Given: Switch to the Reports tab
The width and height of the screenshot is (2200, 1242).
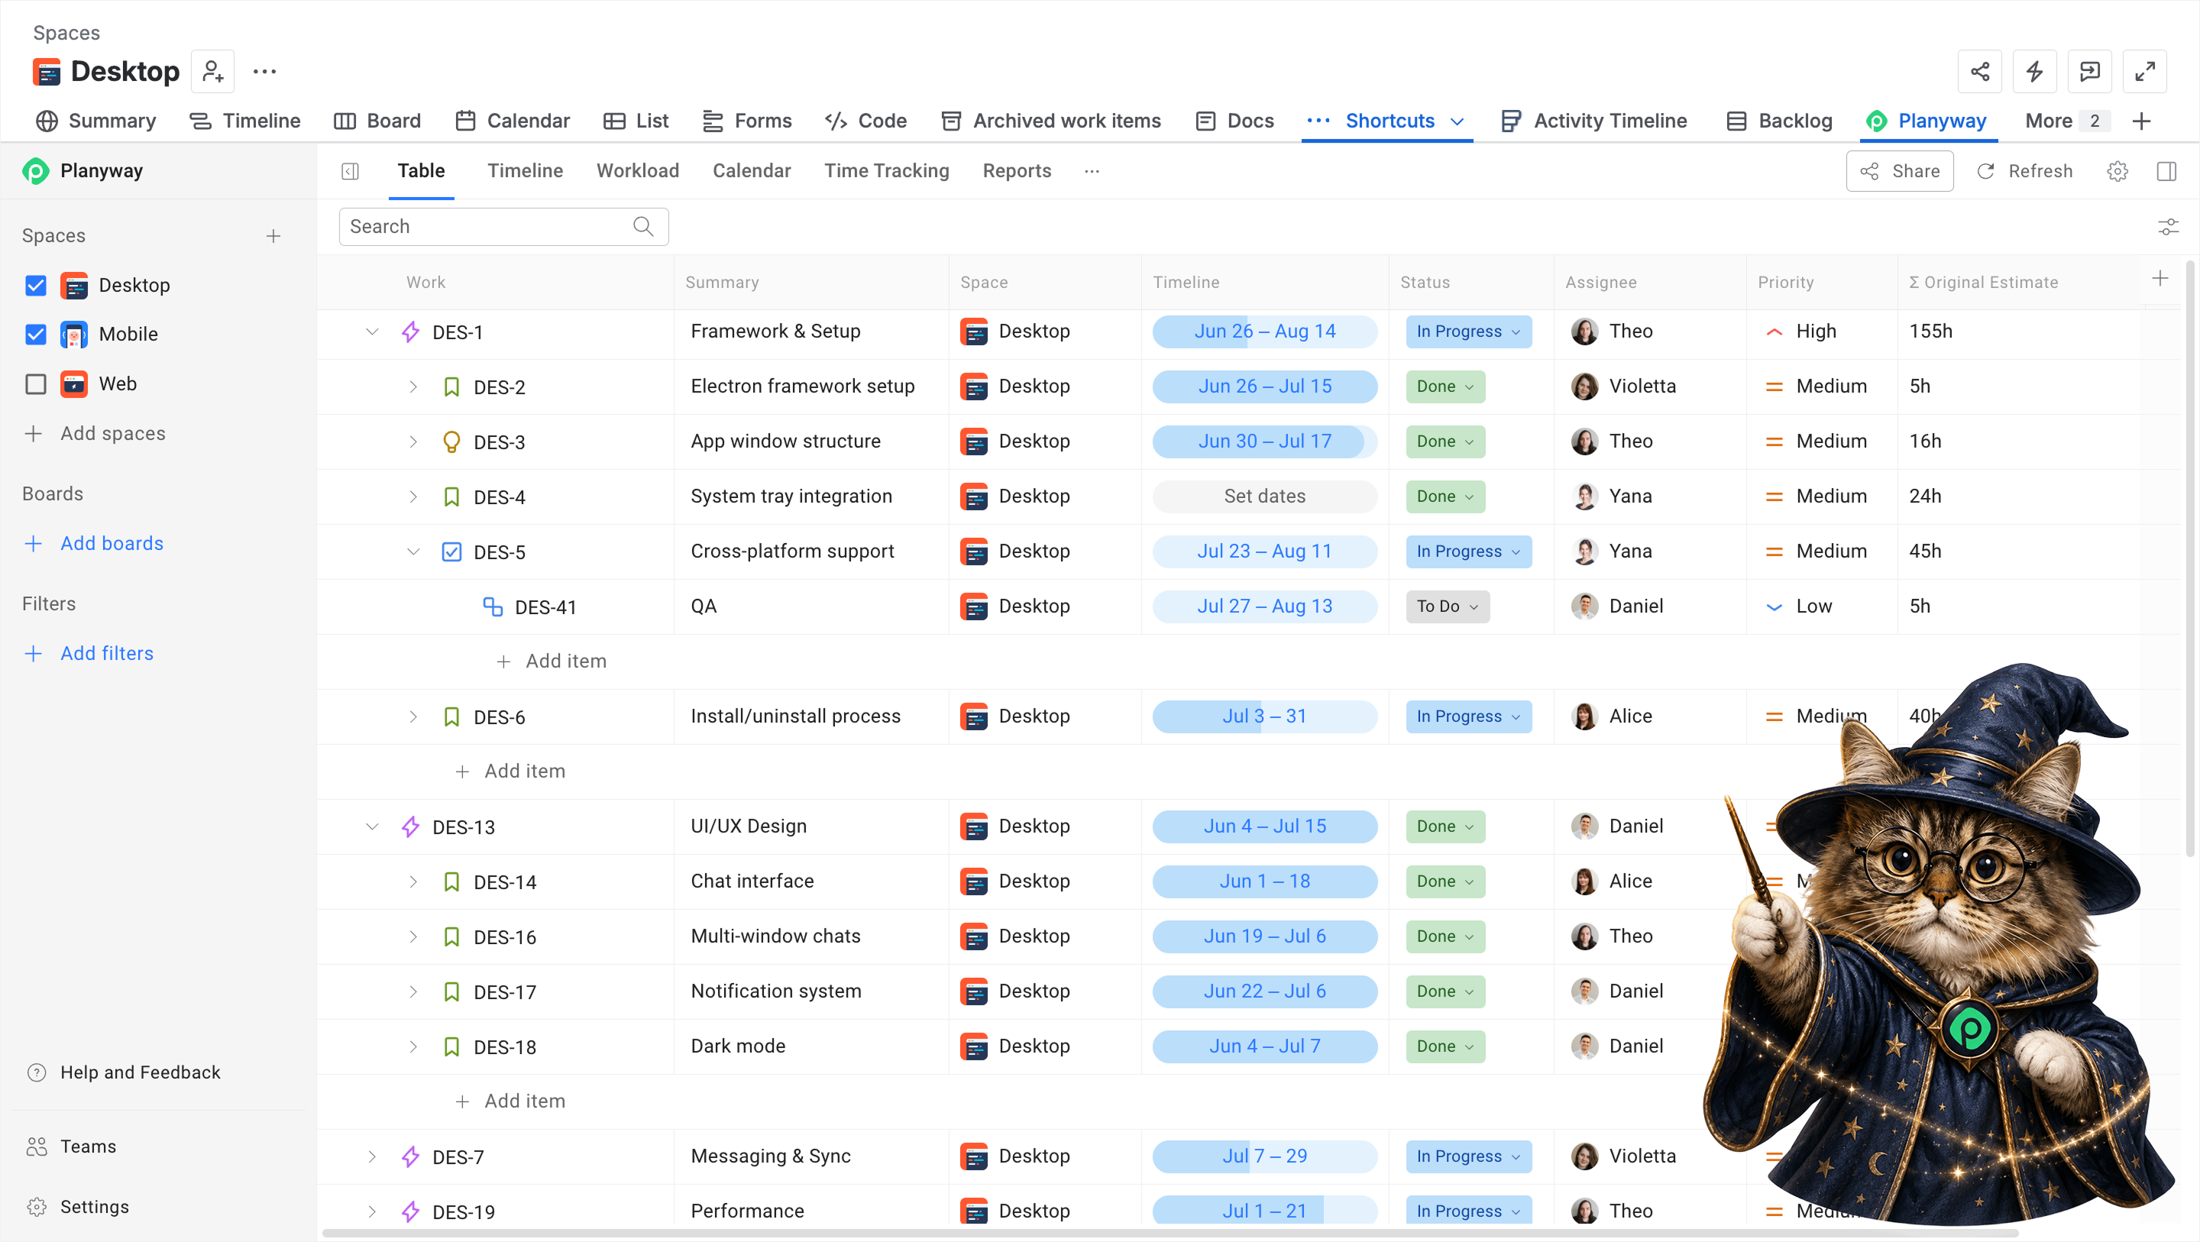Looking at the screenshot, I should (x=1016, y=171).
